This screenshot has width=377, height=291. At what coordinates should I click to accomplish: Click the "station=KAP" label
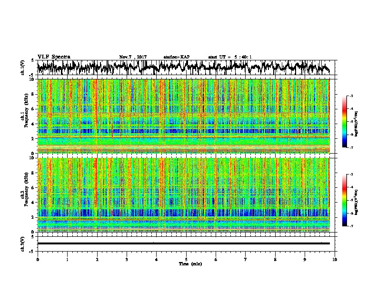tap(177, 57)
